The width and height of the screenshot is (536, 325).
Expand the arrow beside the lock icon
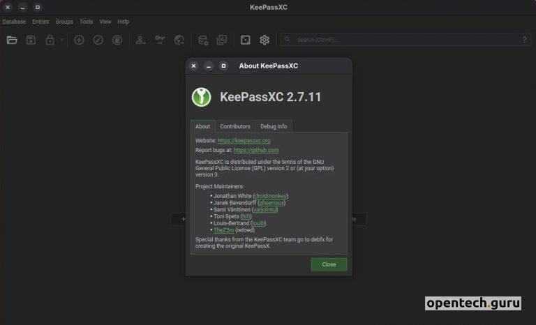(61, 40)
